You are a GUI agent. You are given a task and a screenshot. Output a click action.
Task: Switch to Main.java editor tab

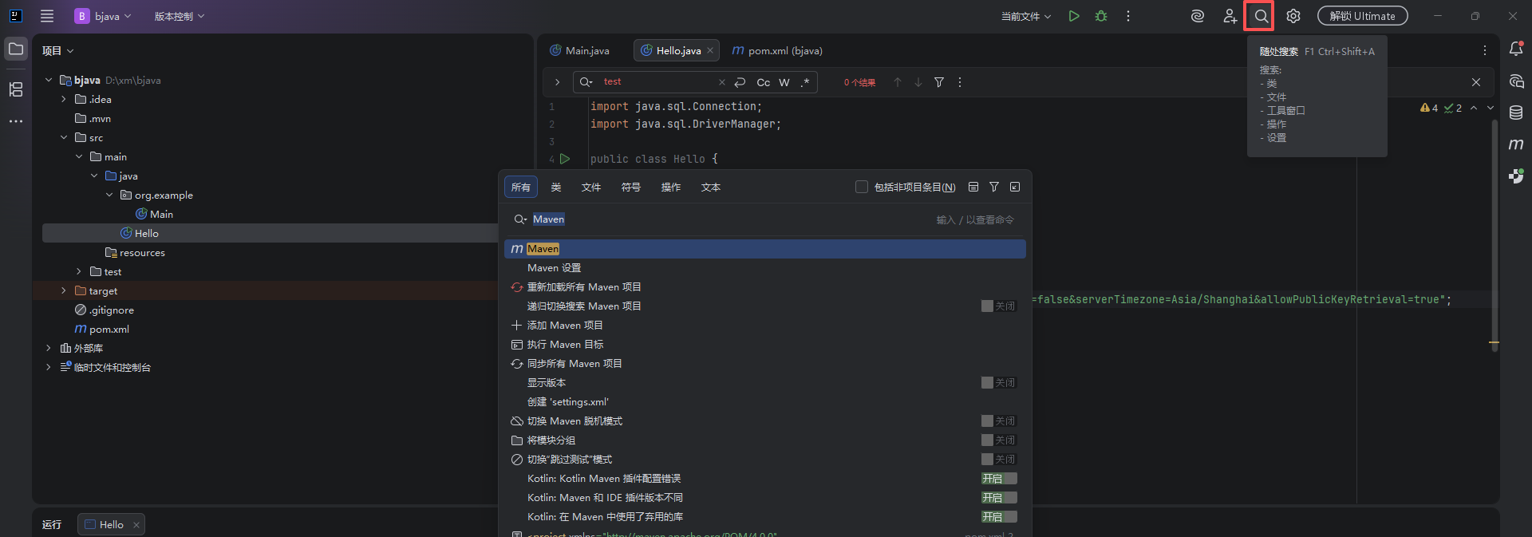pyautogui.click(x=580, y=50)
